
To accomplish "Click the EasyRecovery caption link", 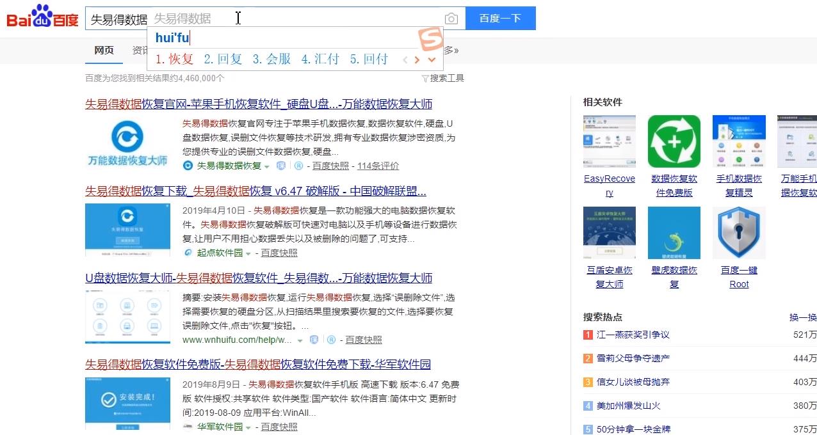I will point(610,186).
